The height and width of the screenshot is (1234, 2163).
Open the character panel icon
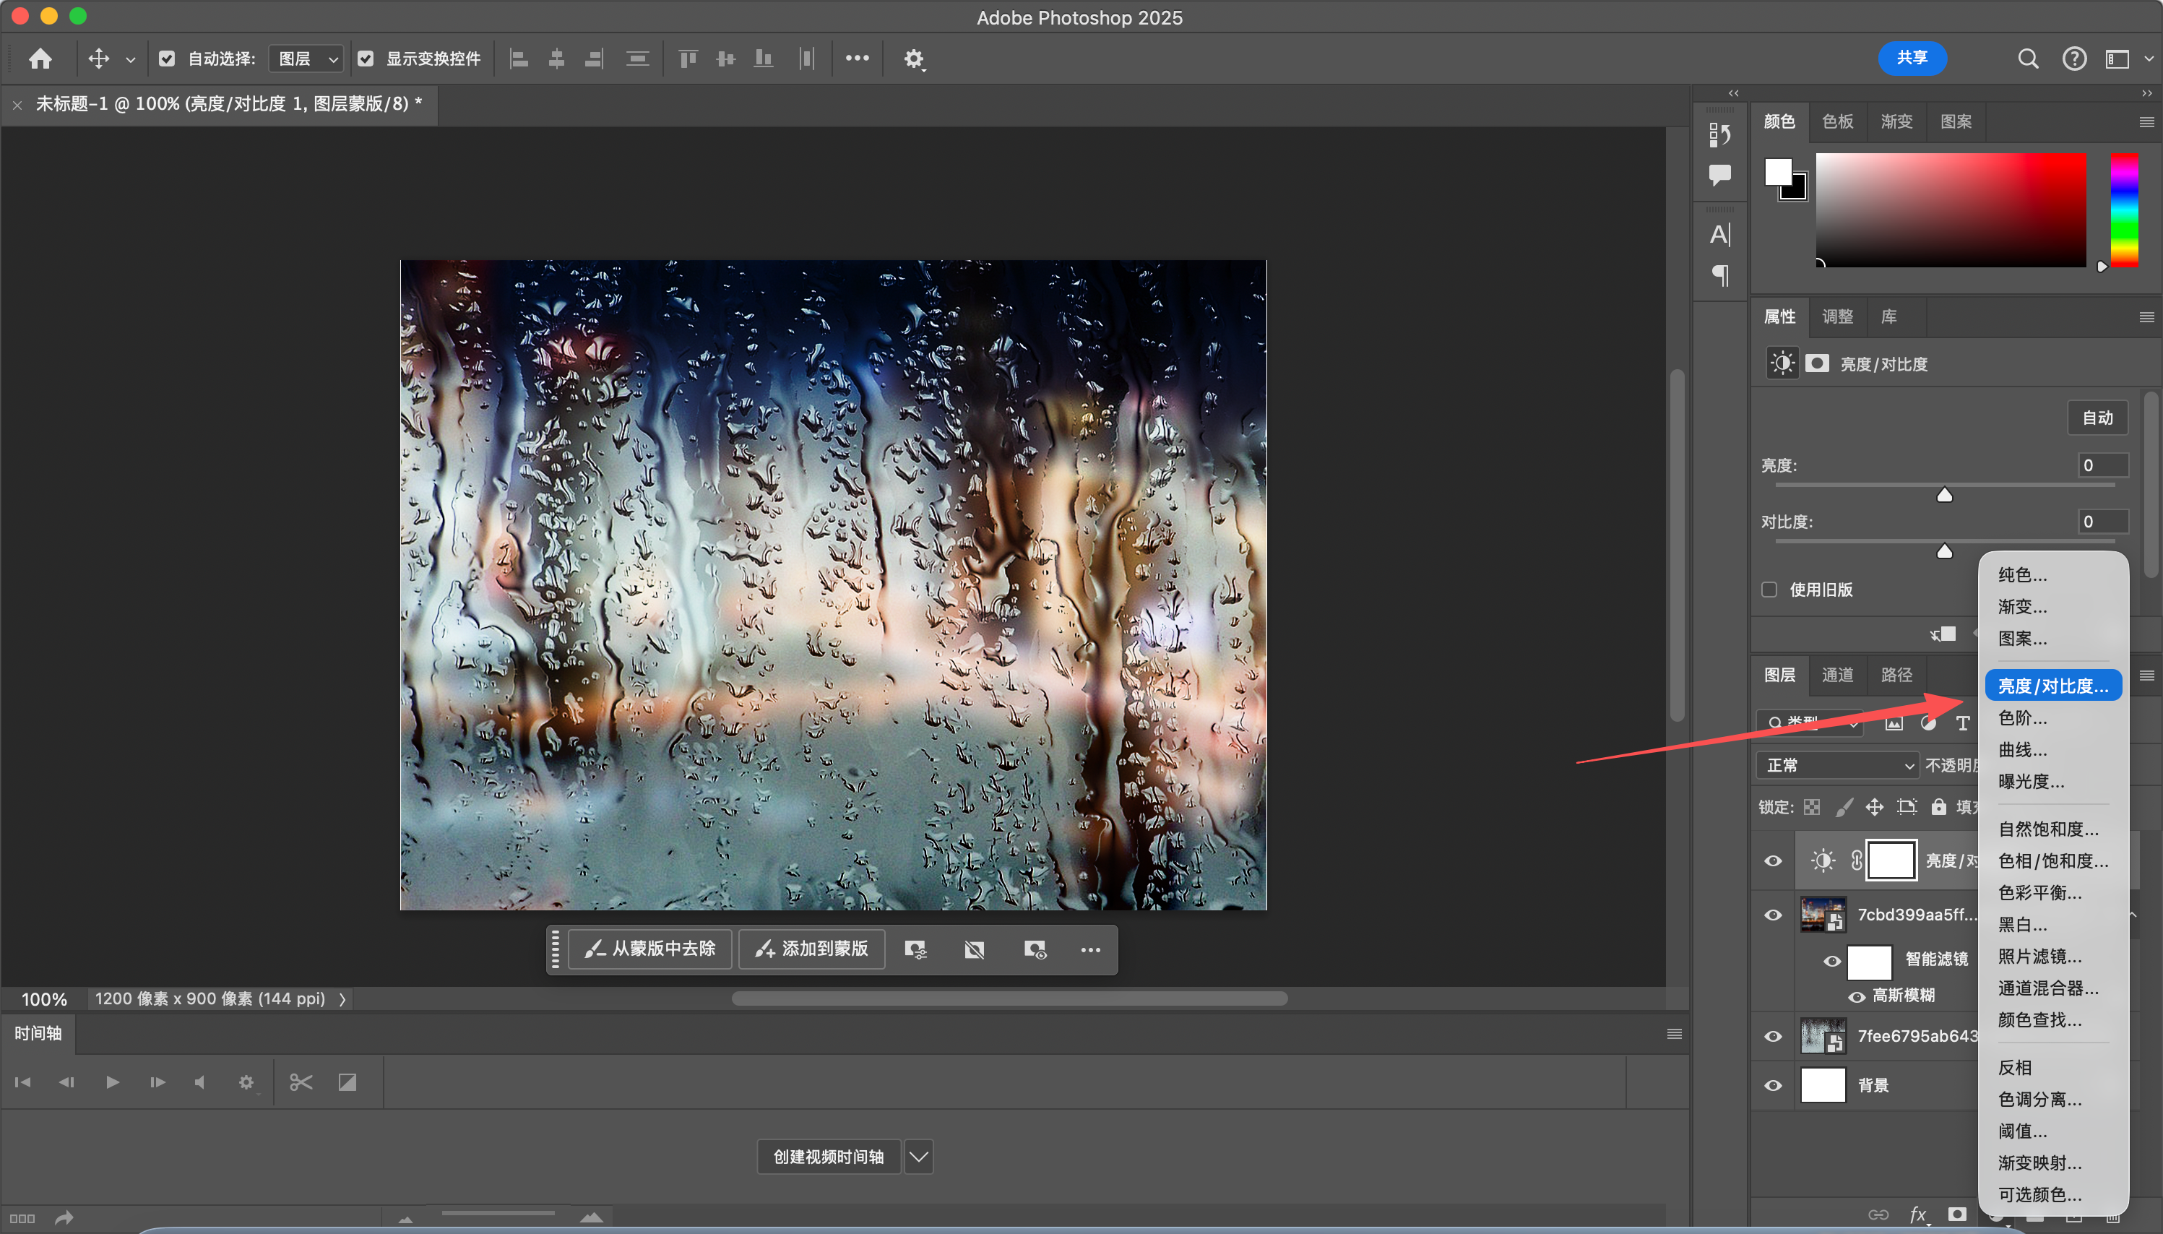coord(1720,235)
